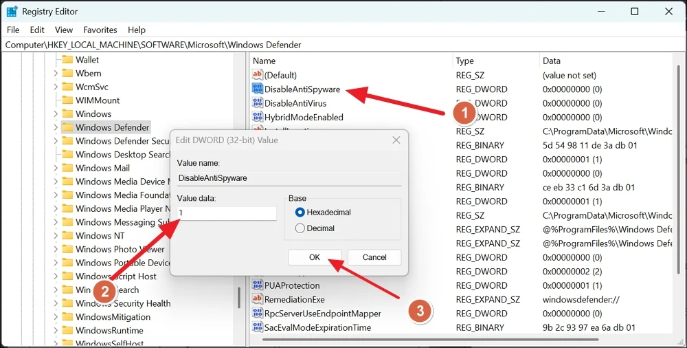Expand the Windows key node

[x=56, y=114]
